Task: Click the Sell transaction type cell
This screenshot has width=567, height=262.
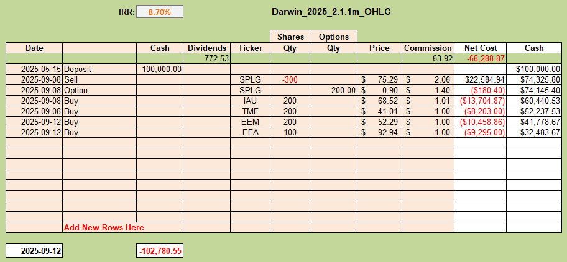Action: tap(99, 79)
